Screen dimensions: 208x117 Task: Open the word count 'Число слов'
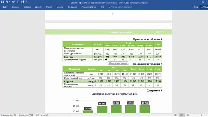point(26,115)
